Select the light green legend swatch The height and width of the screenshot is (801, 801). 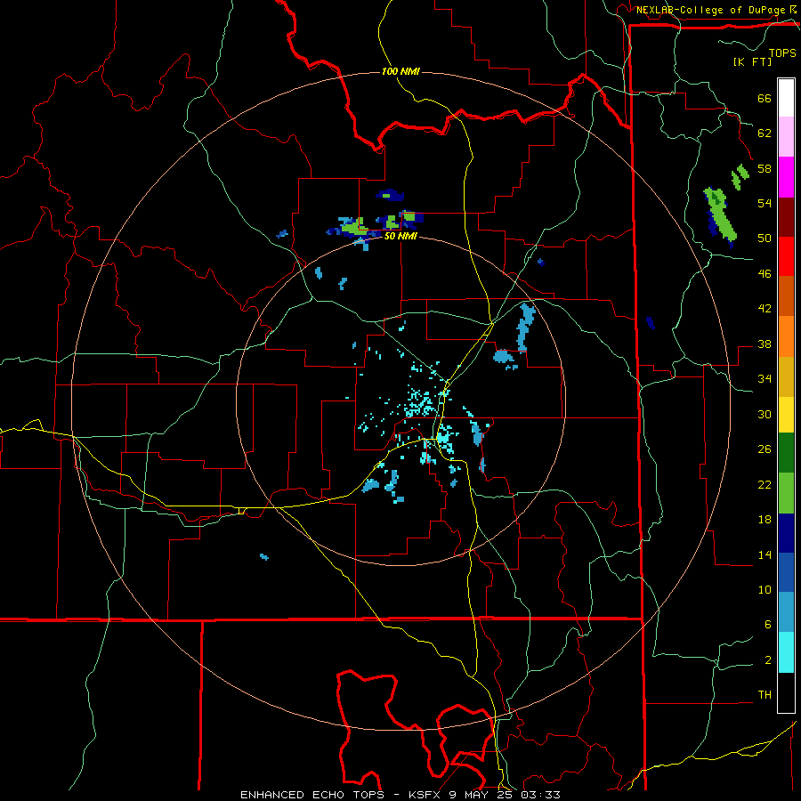pyautogui.click(x=786, y=493)
